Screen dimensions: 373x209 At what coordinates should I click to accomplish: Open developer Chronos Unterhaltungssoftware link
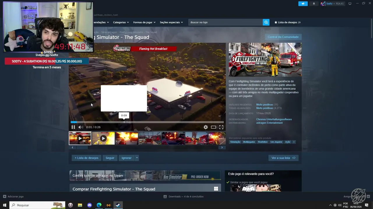(x=274, y=119)
